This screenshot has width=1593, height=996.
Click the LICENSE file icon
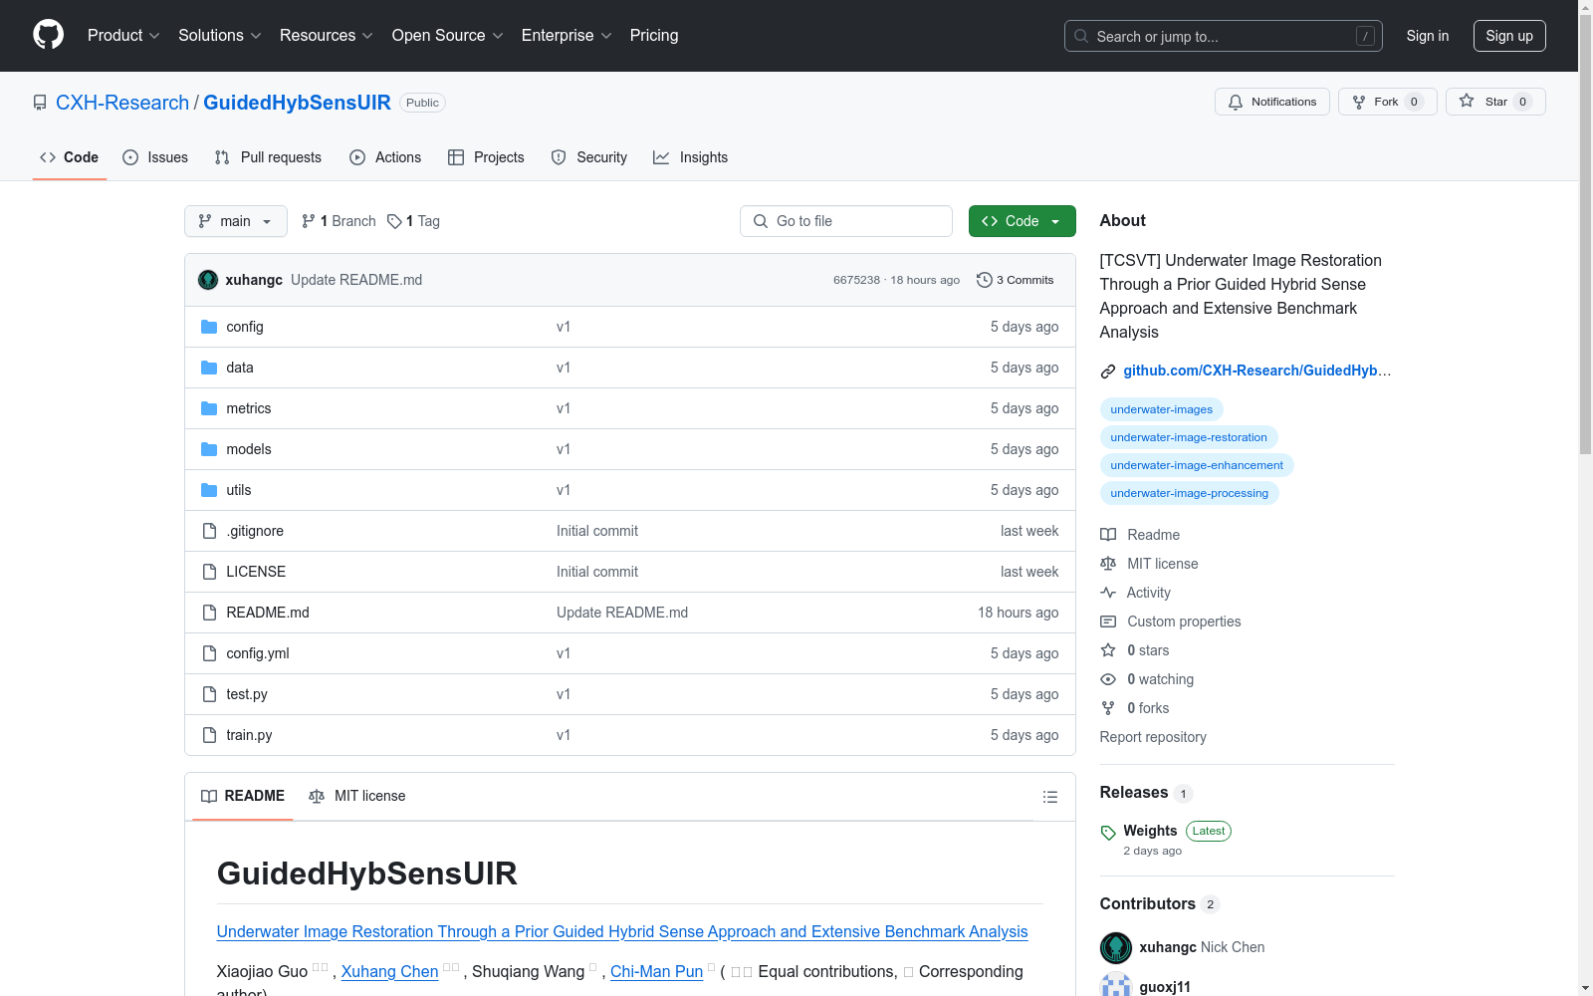pos(209,572)
